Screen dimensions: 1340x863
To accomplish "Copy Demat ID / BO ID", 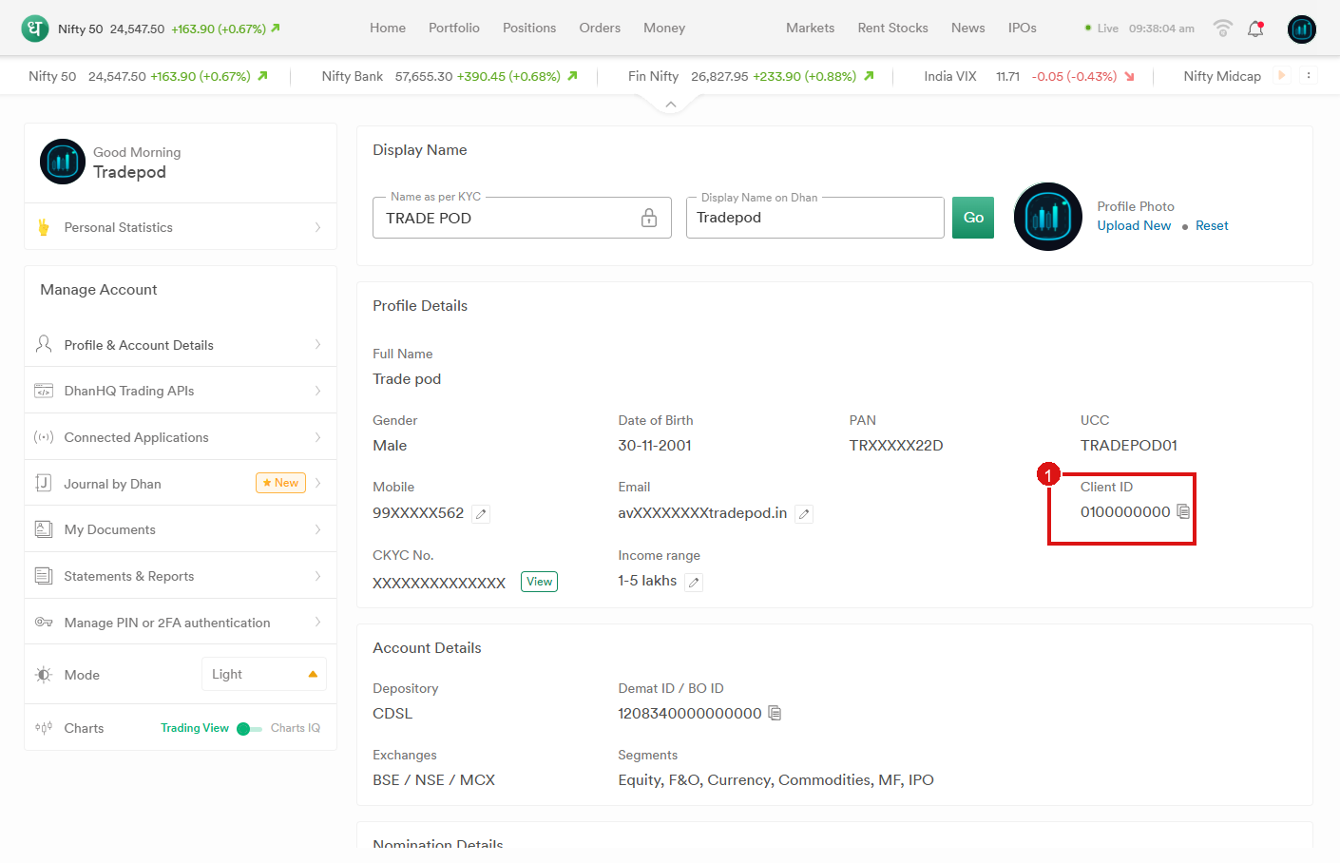I will (x=775, y=713).
